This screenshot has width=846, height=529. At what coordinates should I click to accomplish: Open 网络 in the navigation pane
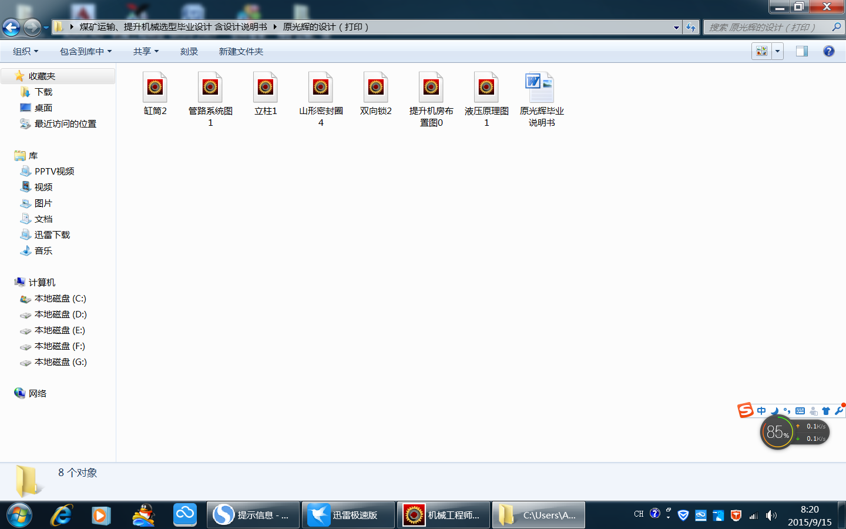(x=38, y=394)
